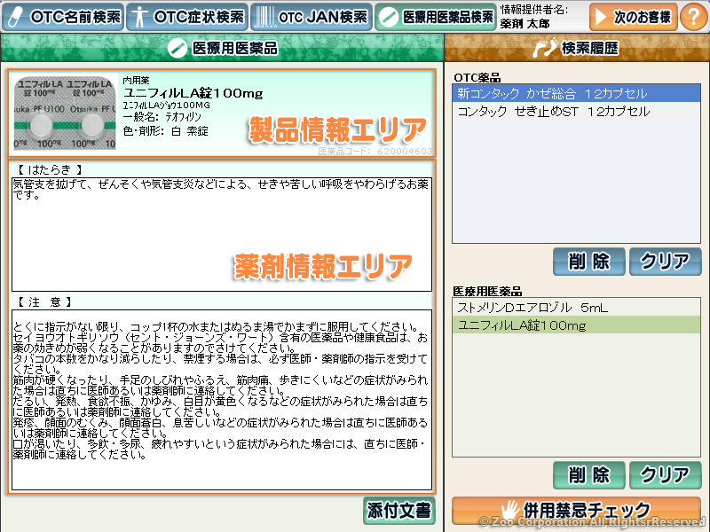The height and width of the screenshot is (532, 710).
Task: Click the play arrow icon on 次のお客様
Action: coord(602,17)
